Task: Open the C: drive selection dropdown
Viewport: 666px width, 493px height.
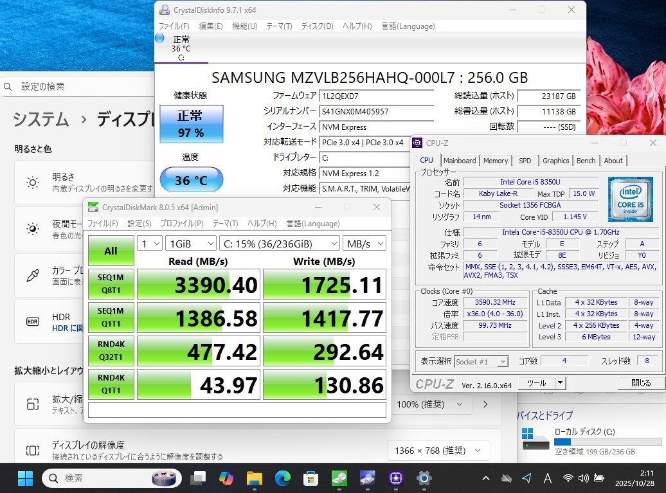Action: click(x=279, y=244)
